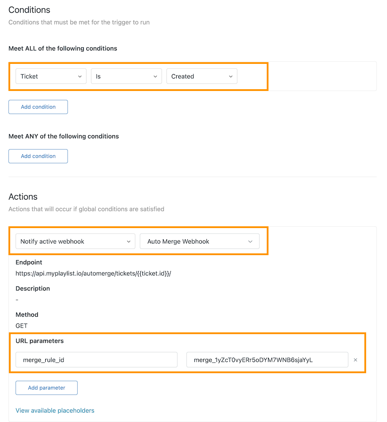The height and width of the screenshot is (422, 387).
Task: Open the Ticket condition dropdown
Action: [51, 76]
